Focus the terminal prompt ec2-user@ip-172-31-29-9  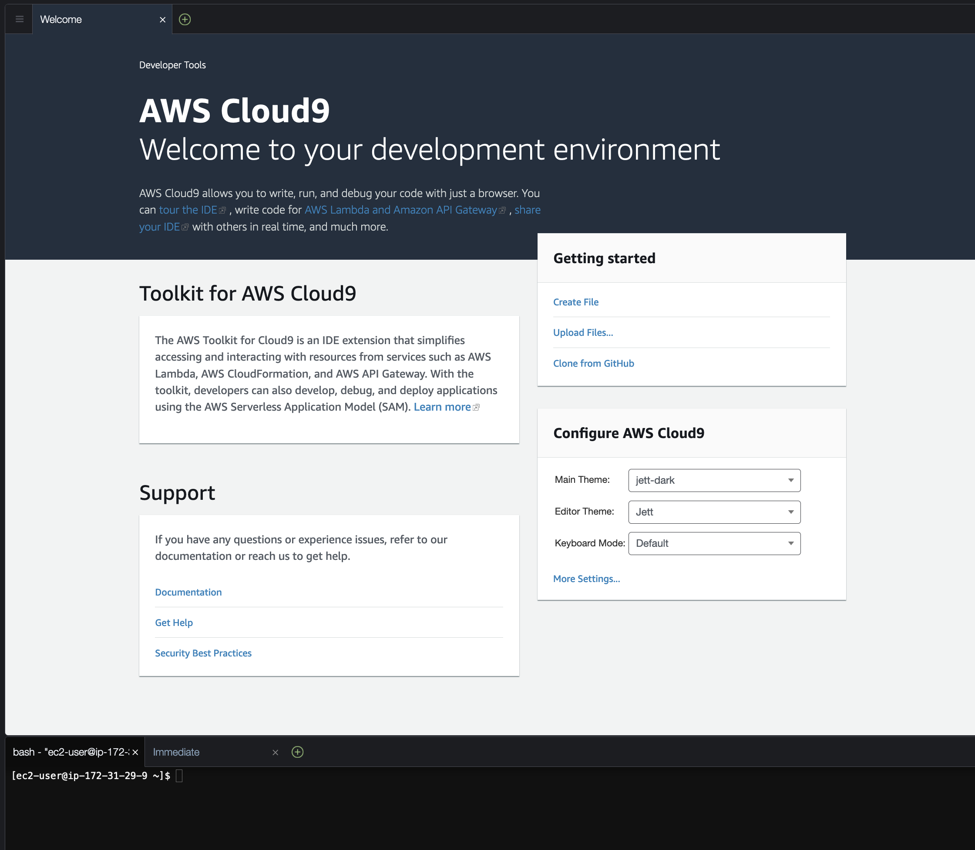coord(90,776)
